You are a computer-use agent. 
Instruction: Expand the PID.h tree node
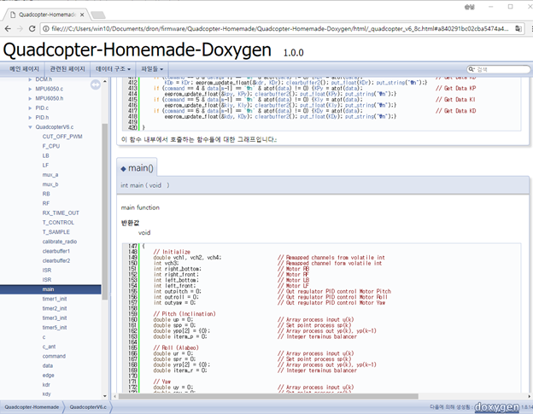pos(30,118)
